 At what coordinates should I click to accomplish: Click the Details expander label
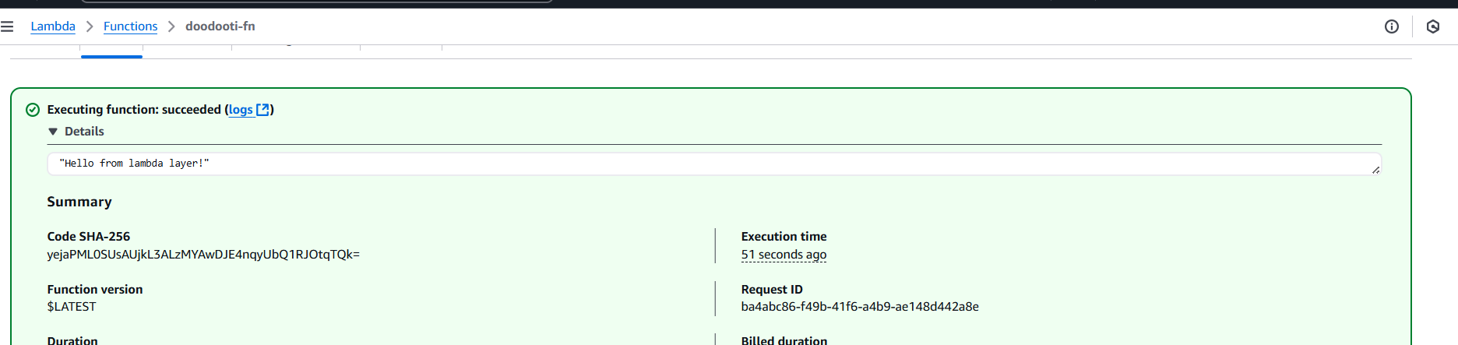84,132
